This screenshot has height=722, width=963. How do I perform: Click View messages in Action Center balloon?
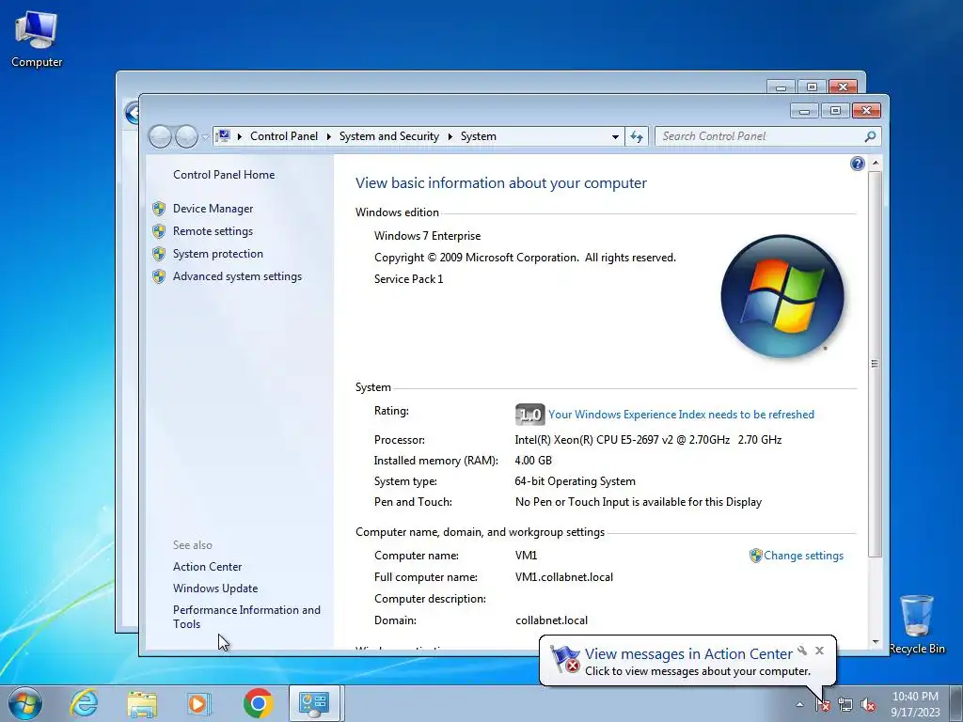click(x=688, y=654)
